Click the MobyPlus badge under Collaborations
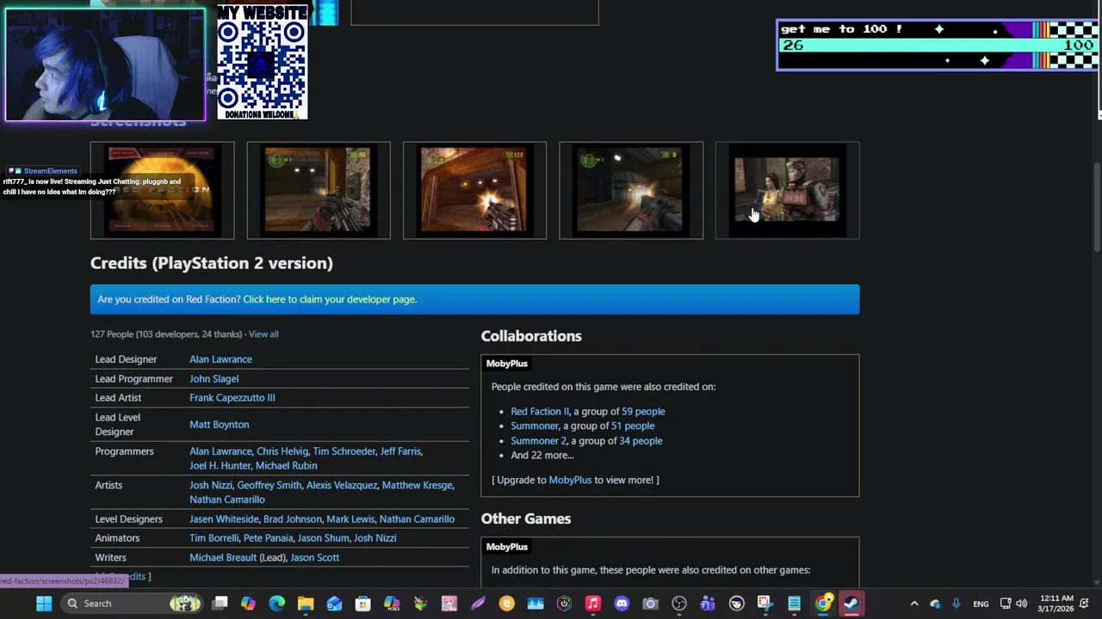Screen dimensions: 1102x619 coord(506,364)
